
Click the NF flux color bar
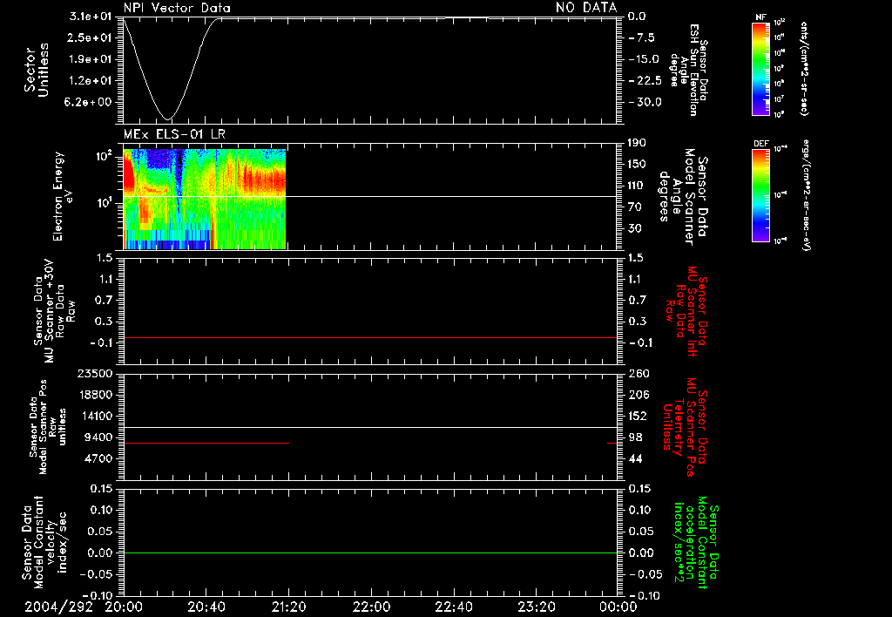tap(760, 68)
